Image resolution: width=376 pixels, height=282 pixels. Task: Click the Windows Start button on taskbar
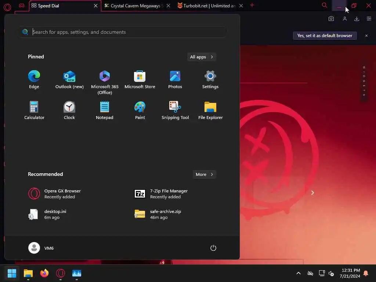click(x=12, y=273)
